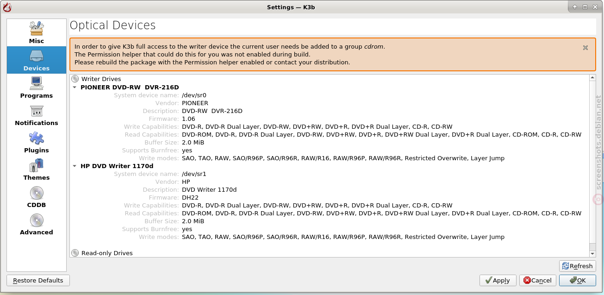Open the Plugins settings page
Viewport: 604px width, 295px height.
pos(37,142)
